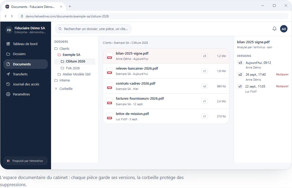Select the Documents sidebar entry
This screenshot has width=292, height=188.
pos(25,64)
